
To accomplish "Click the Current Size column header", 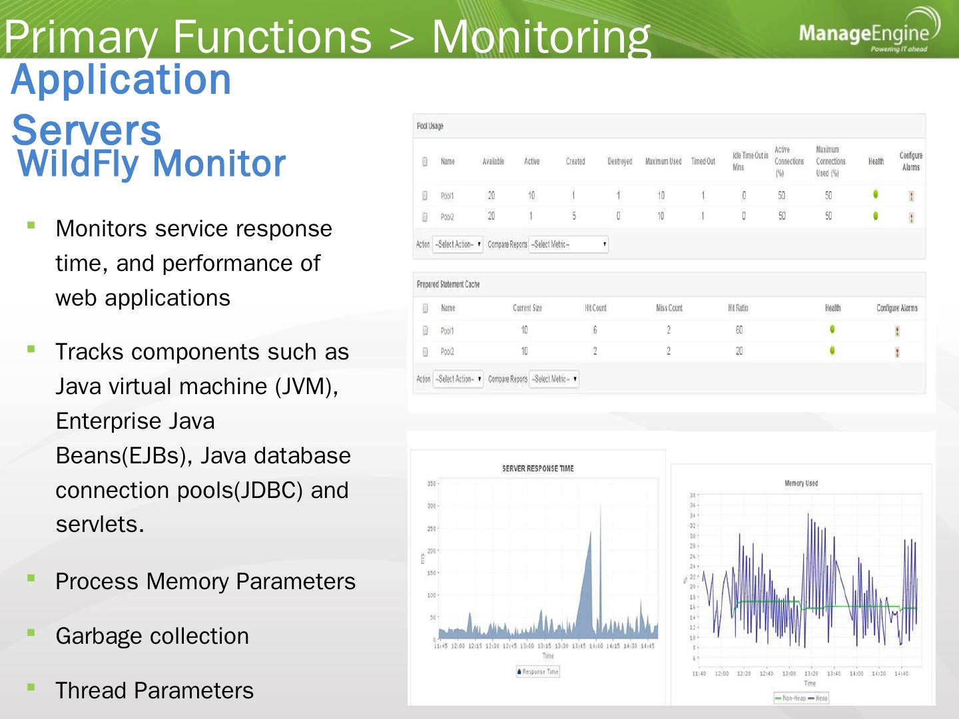I will 527,308.
